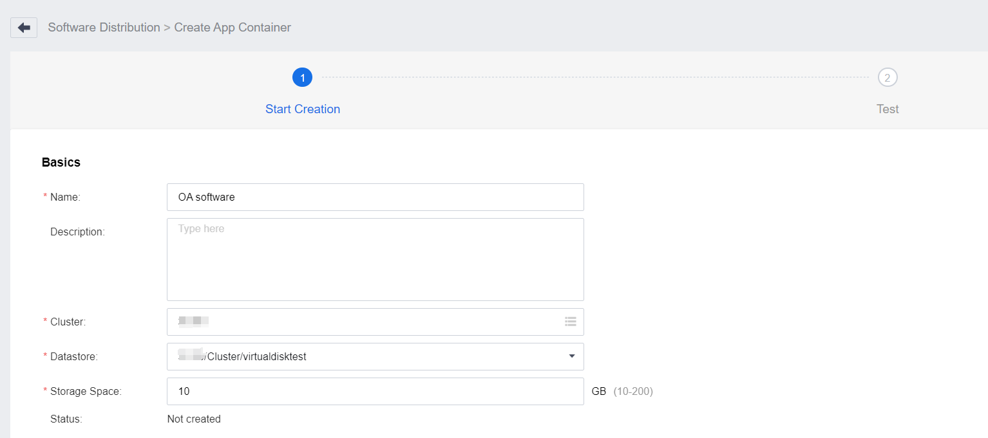Screen dimensions: 988x438
Task: Click the Datastore field label
Action: [x=73, y=356]
